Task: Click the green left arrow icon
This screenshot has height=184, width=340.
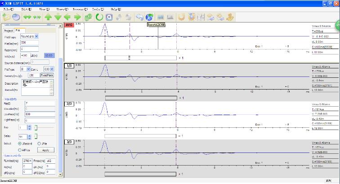Action: [67, 17]
